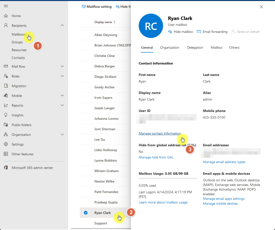This screenshot has width=275, height=230.
Task: Click the Email forwarding envelope icon
Action: tap(199, 32)
